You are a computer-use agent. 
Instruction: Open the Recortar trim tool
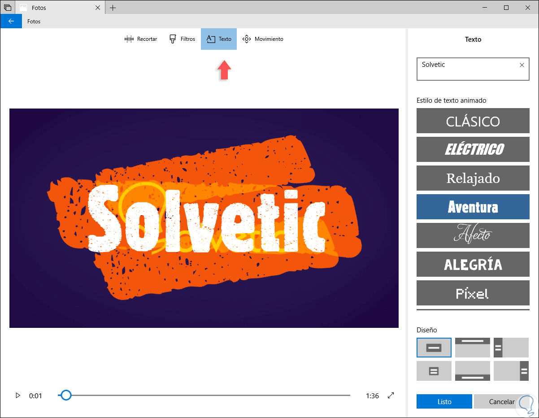[x=141, y=39]
